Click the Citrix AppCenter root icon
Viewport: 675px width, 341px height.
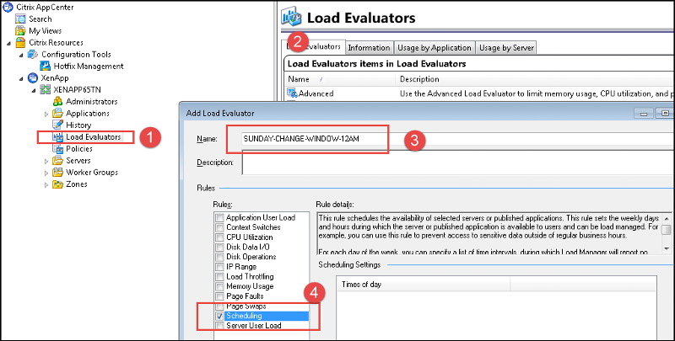[x=8, y=8]
